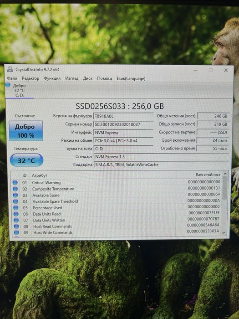Click raw value 0000000007E1FE
Screen dimensions: 239x319
204,213
